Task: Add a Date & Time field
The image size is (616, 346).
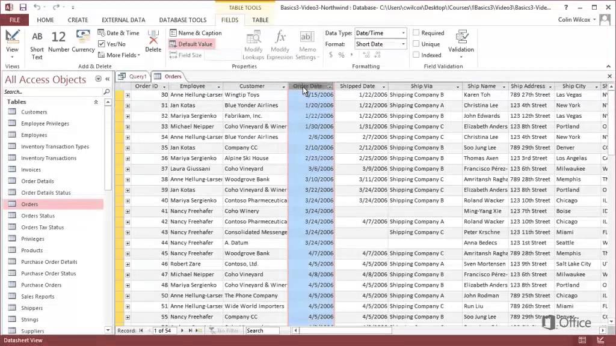Action: [x=119, y=33]
